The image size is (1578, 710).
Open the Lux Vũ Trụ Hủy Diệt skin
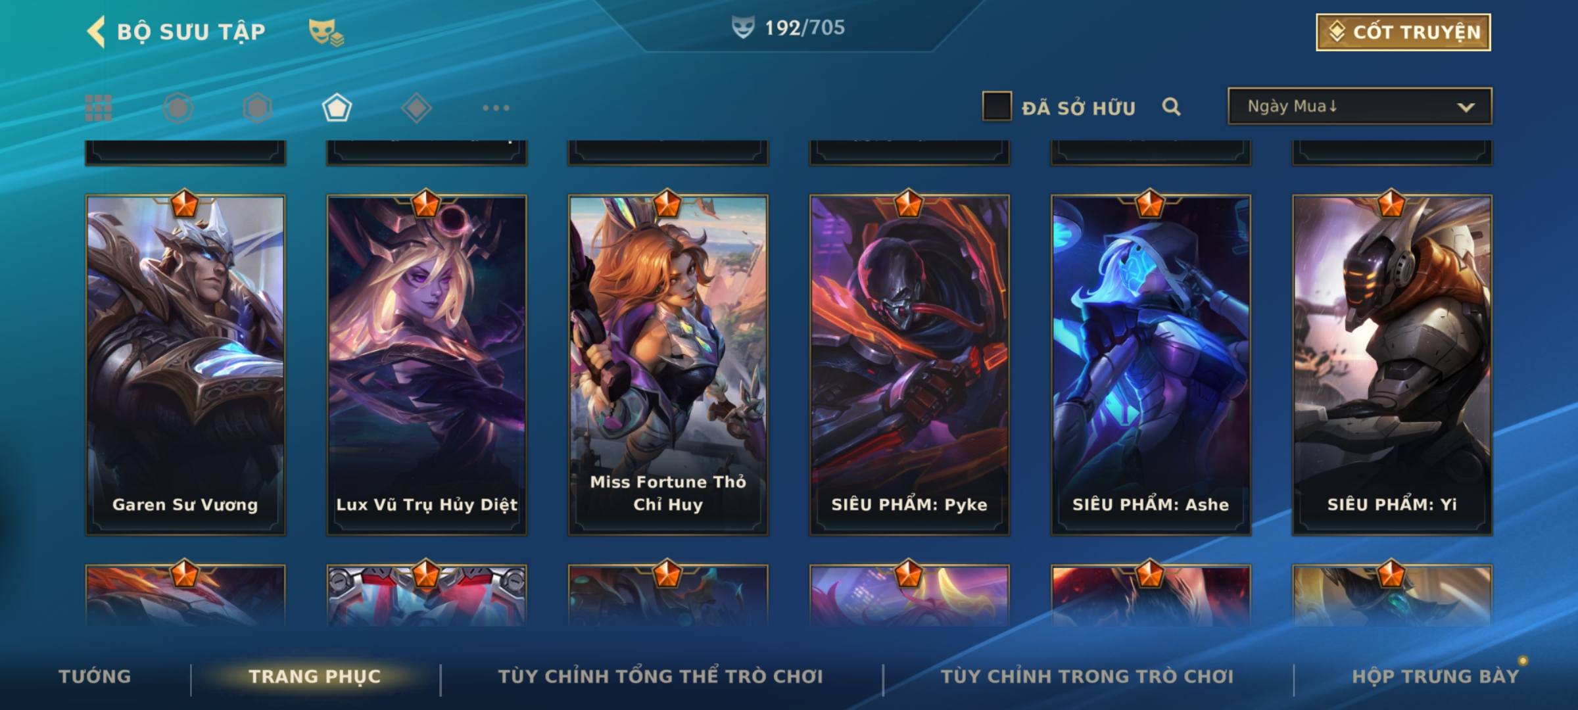point(427,365)
